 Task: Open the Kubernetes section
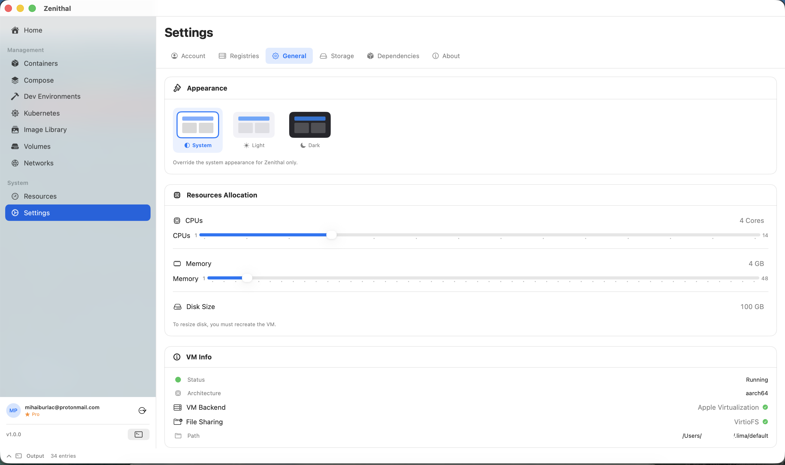pos(42,113)
